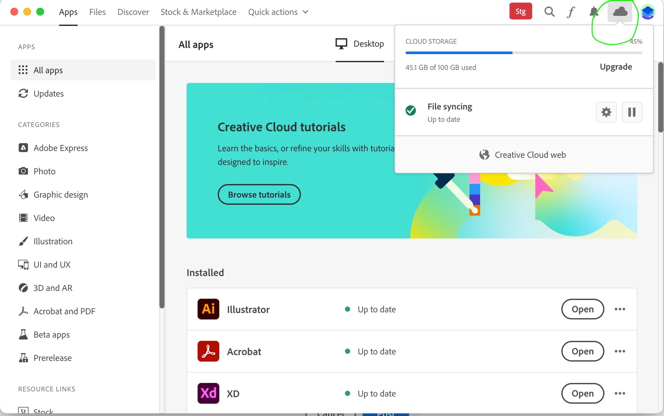Open file syncing gear settings
The width and height of the screenshot is (664, 416).
pos(606,112)
